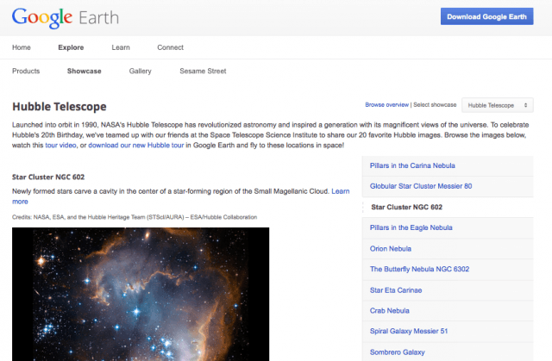552x361 pixels.
Task: Open the Home navigation item
Action: (x=22, y=47)
